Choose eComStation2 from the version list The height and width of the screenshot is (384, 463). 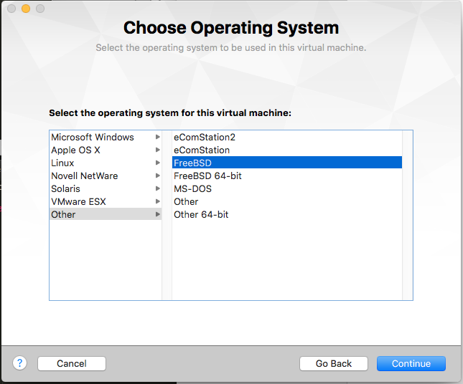point(286,137)
